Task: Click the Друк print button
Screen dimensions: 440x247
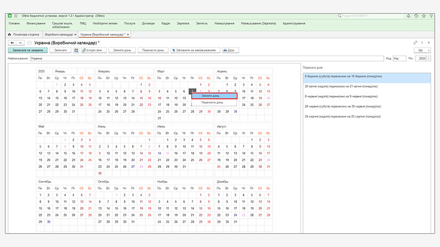Action: coord(229,50)
